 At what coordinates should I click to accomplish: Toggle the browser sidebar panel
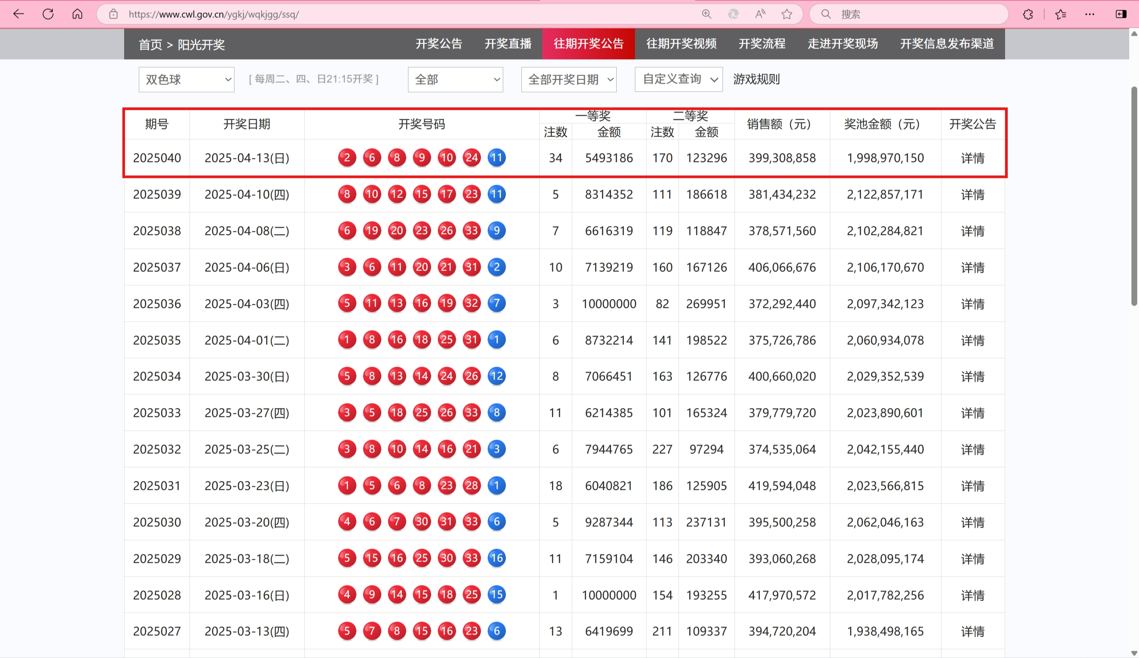point(1121,14)
